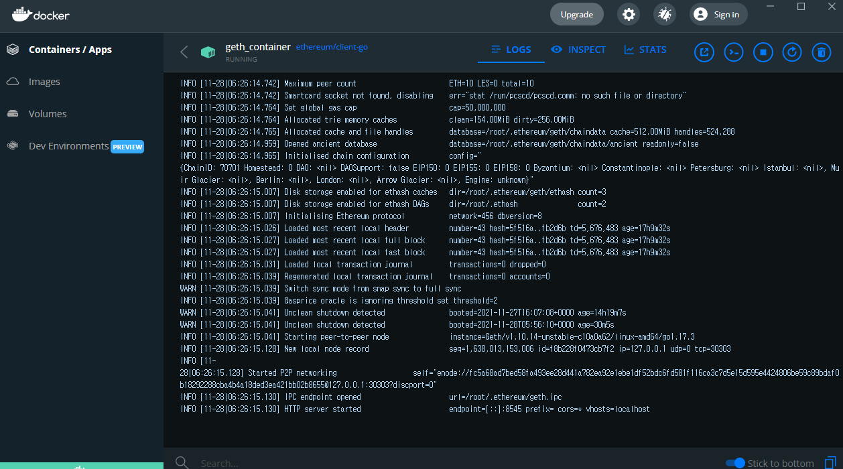
Task: Click the geth_container cube icon
Action: pyautogui.click(x=208, y=52)
